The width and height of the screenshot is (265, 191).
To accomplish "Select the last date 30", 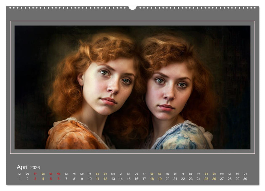I will (x=245, y=179).
